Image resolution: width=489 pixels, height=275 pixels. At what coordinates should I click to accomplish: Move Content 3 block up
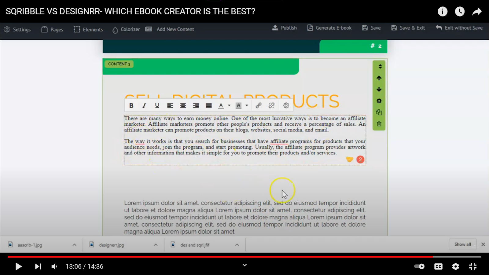(x=379, y=78)
